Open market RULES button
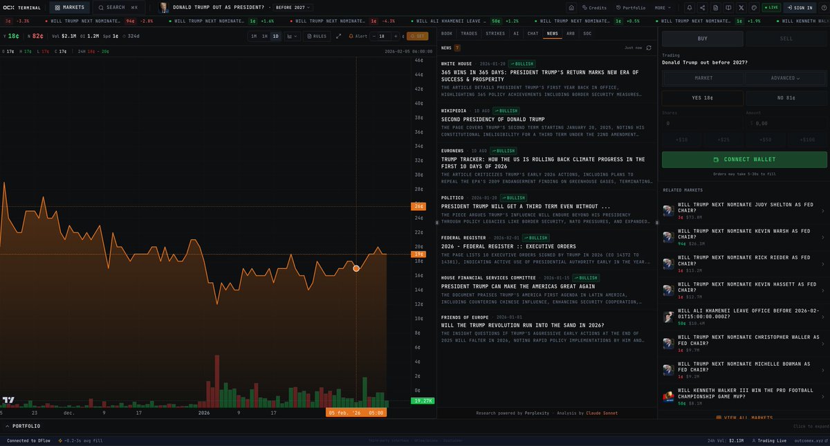Screen dimensions: 830x446 coord(316,36)
